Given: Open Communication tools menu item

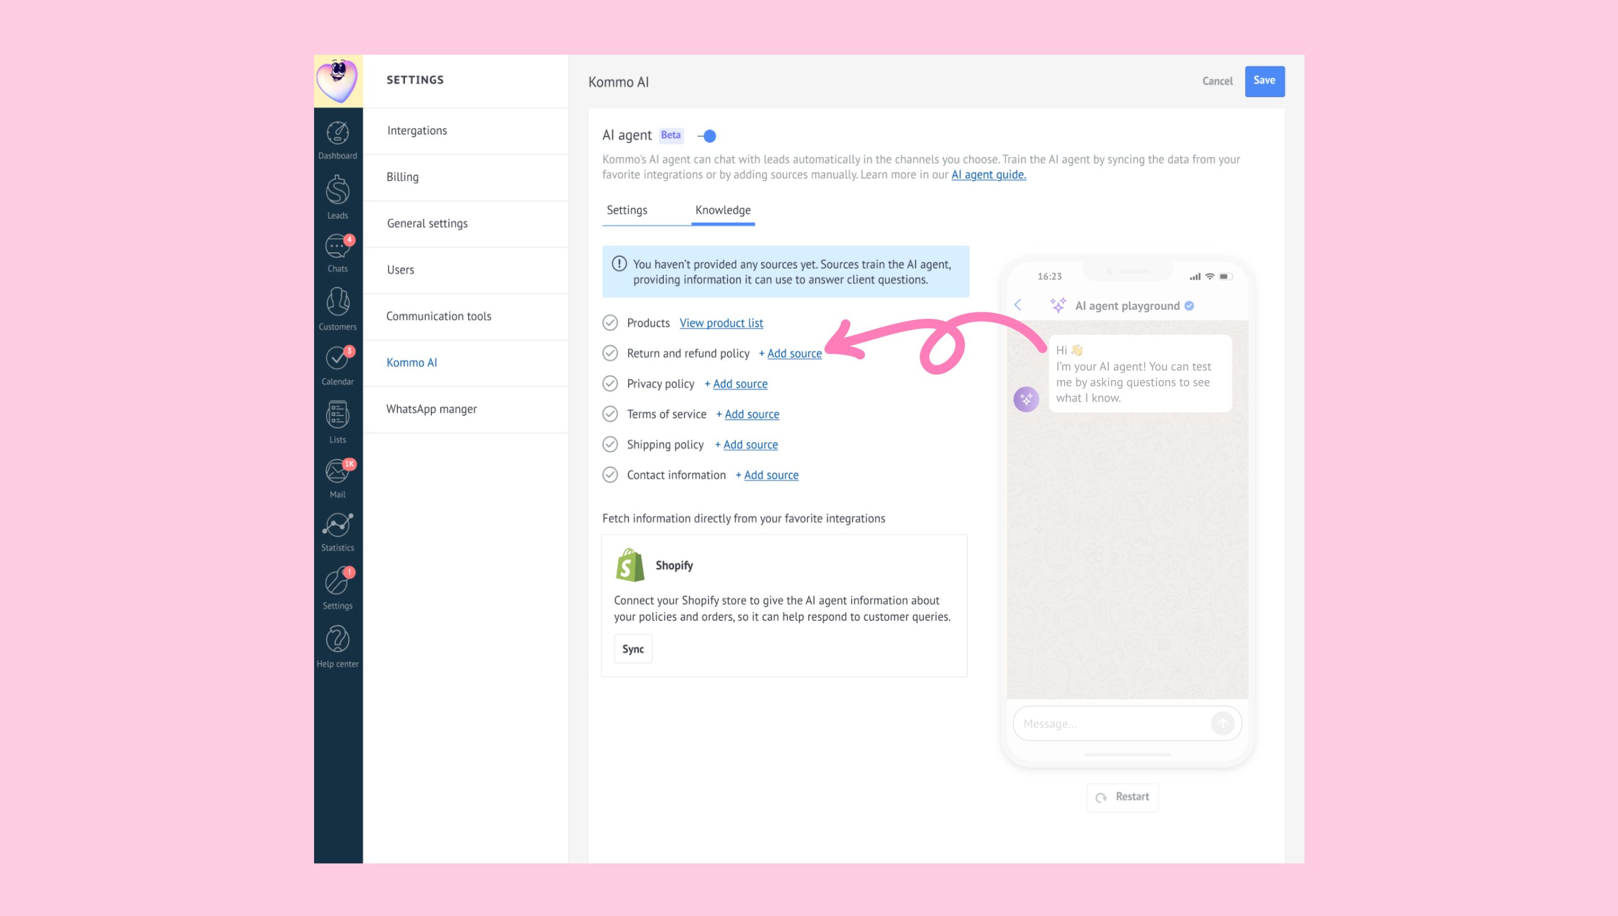Looking at the screenshot, I should tap(466, 316).
